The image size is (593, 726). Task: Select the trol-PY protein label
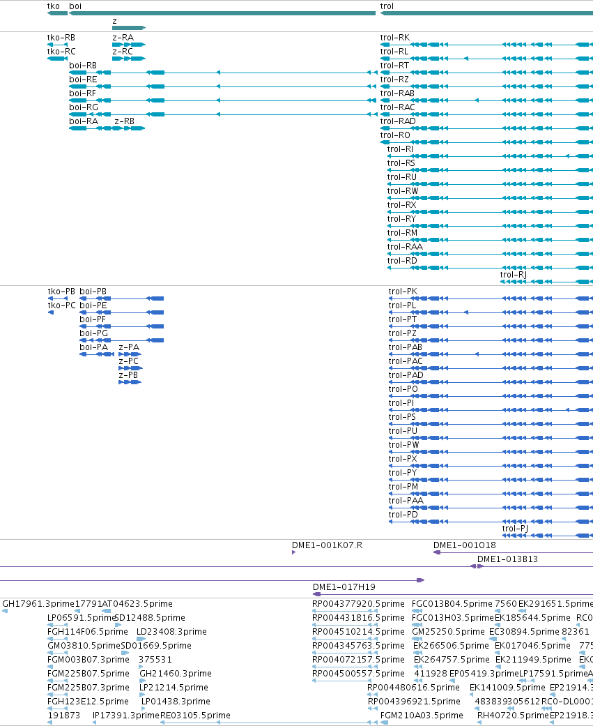[x=403, y=473]
